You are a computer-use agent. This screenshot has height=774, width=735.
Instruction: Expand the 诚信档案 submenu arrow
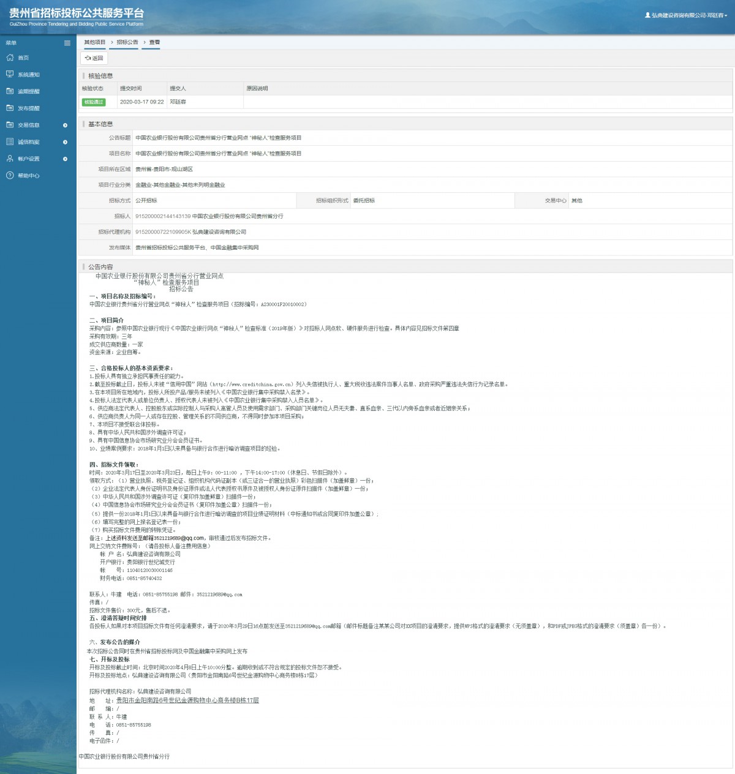65,142
